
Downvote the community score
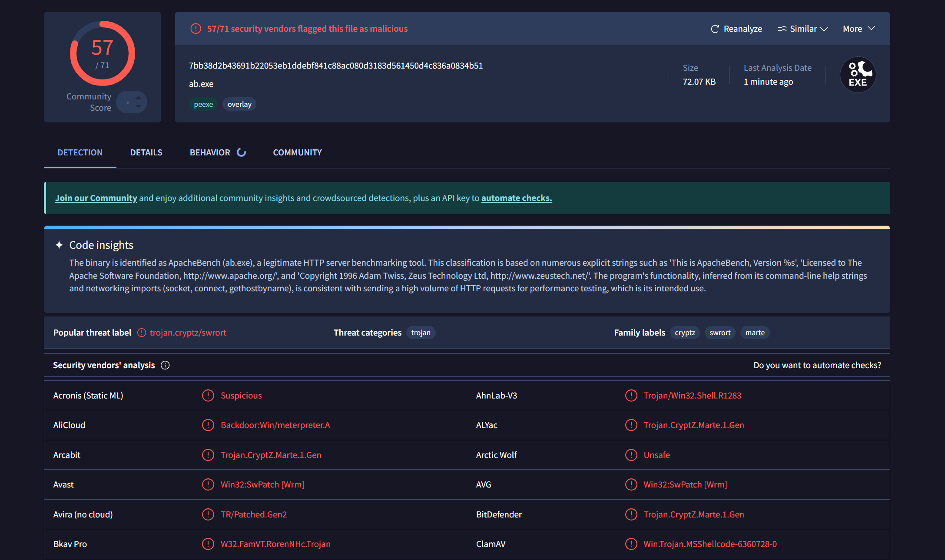click(x=138, y=106)
